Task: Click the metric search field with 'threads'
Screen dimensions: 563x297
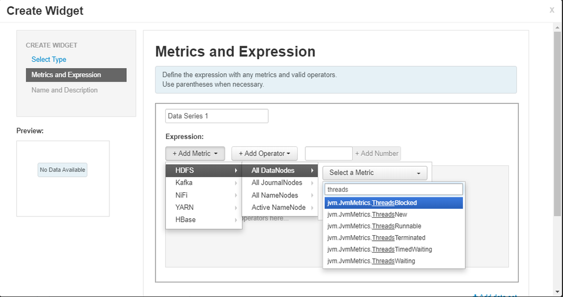Action: (393, 190)
